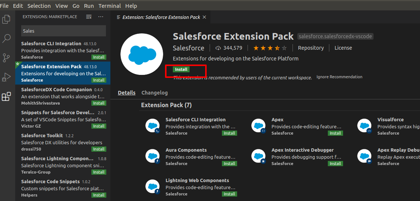Open the Edit menu
The height and width of the screenshot is (201, 420).
point(18,6)
